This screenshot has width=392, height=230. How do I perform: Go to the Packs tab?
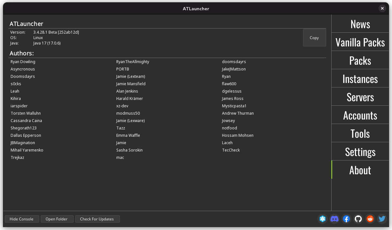click(360, 60)
